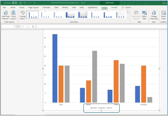Image resolution: width=168 pixels, height=116 pixels.
Task: Apply the third chart style thumbnail
Action: pyautogui.click(x=58, y=14)
